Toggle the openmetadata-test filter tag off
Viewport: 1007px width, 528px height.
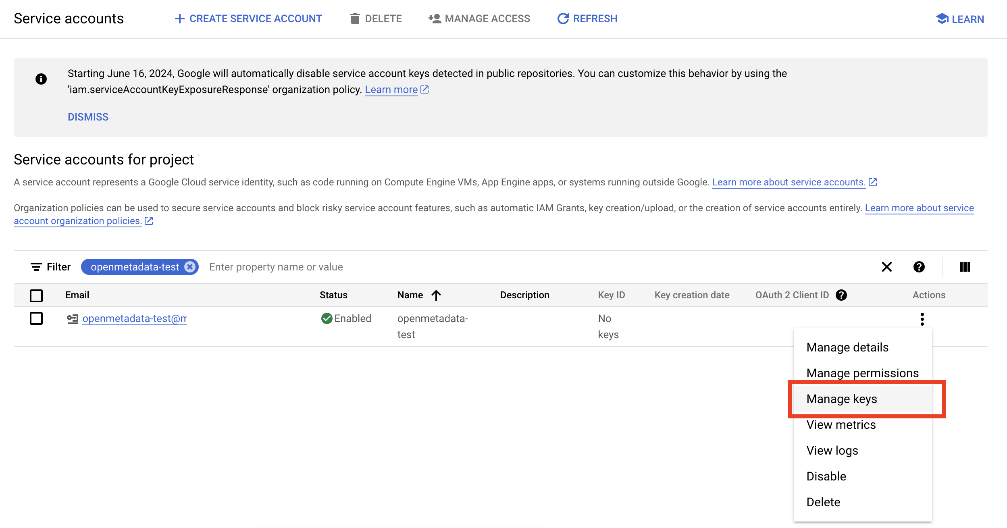pyautogui.click(x=190, y=266)
